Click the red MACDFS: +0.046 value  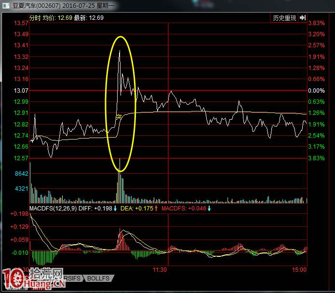tap(184, 208)
